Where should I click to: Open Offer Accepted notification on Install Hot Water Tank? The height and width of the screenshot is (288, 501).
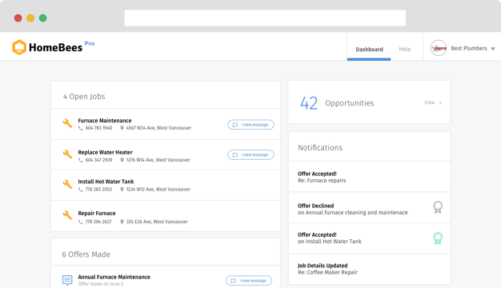click(370, 238)
